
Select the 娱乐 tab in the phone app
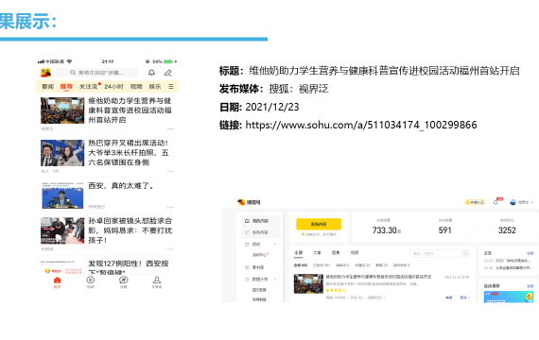(x=155, y=87)
